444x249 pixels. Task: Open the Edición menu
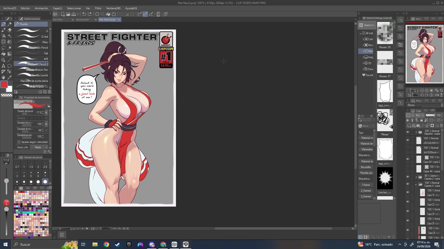[25, 8]
